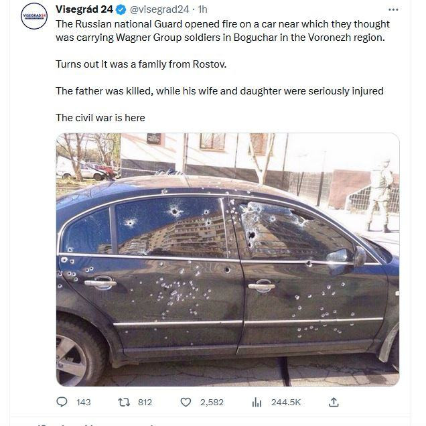Retweet using the arrows icon
The image size is (426, 426).
tap(124, 402)
